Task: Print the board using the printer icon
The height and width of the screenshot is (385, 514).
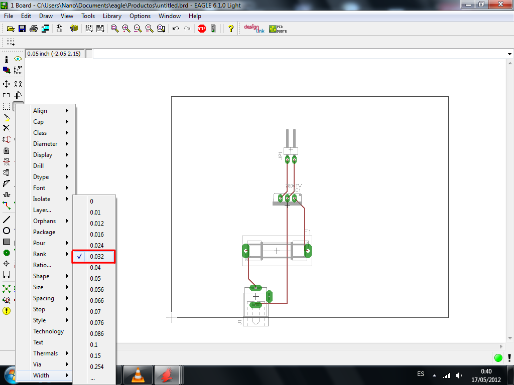Action: coord(34,29)
